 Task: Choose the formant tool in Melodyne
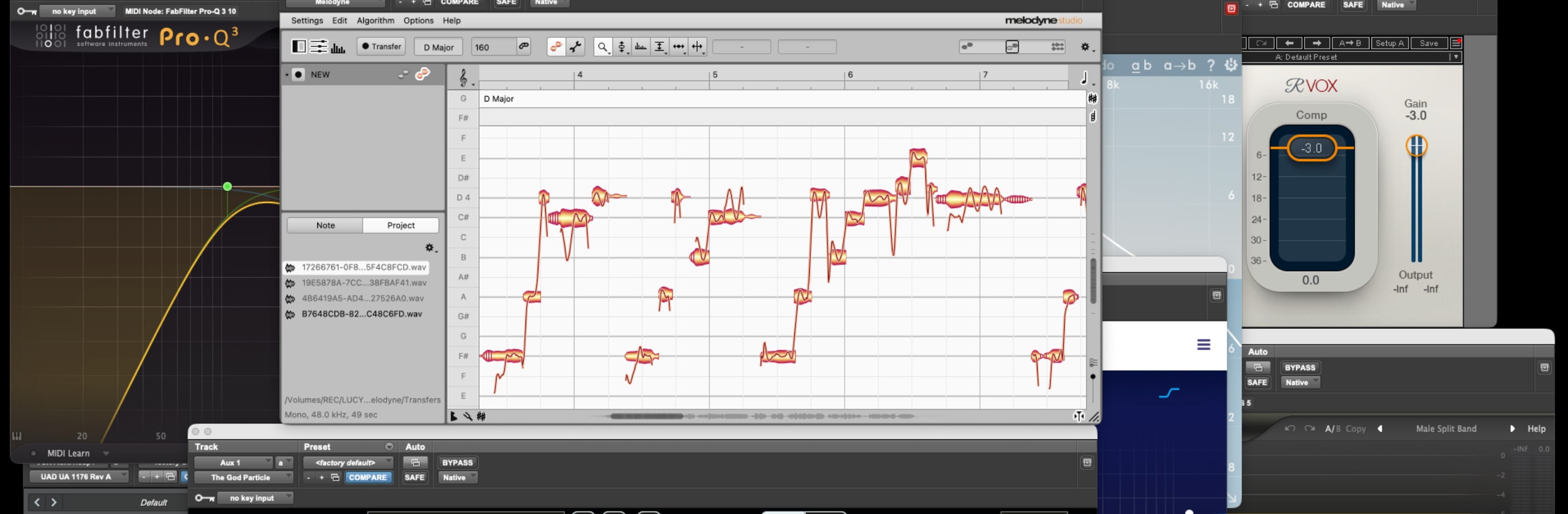(x=641, y=47)
